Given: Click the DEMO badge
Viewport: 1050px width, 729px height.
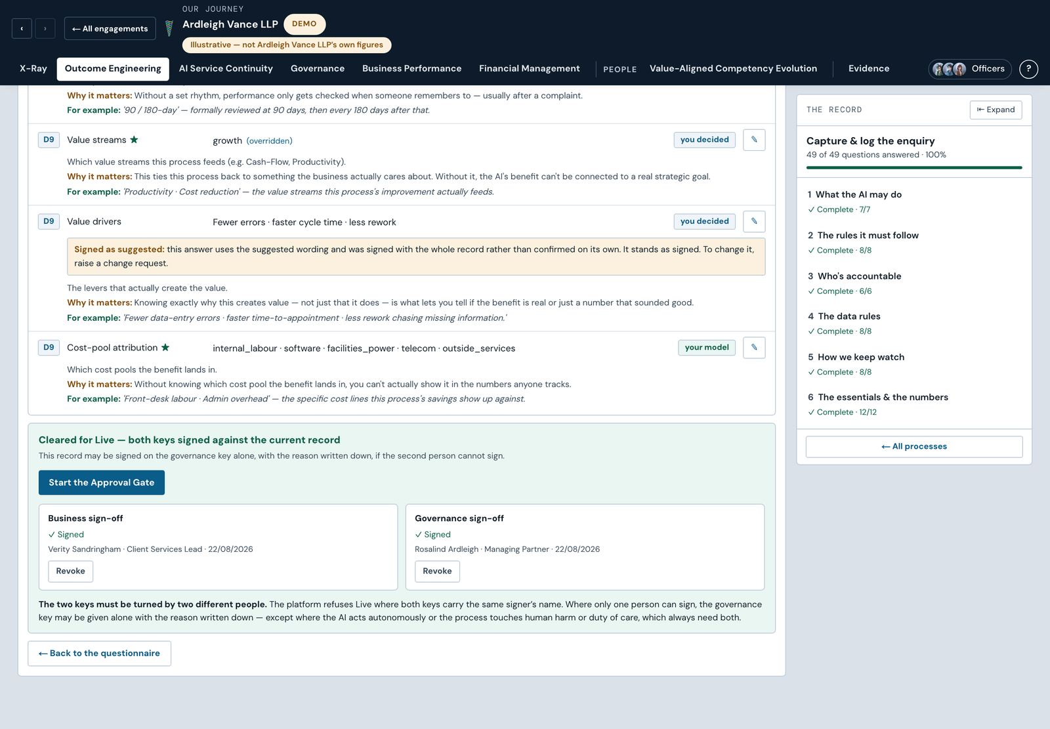Looking at the screenshot, I should point(304,24).
